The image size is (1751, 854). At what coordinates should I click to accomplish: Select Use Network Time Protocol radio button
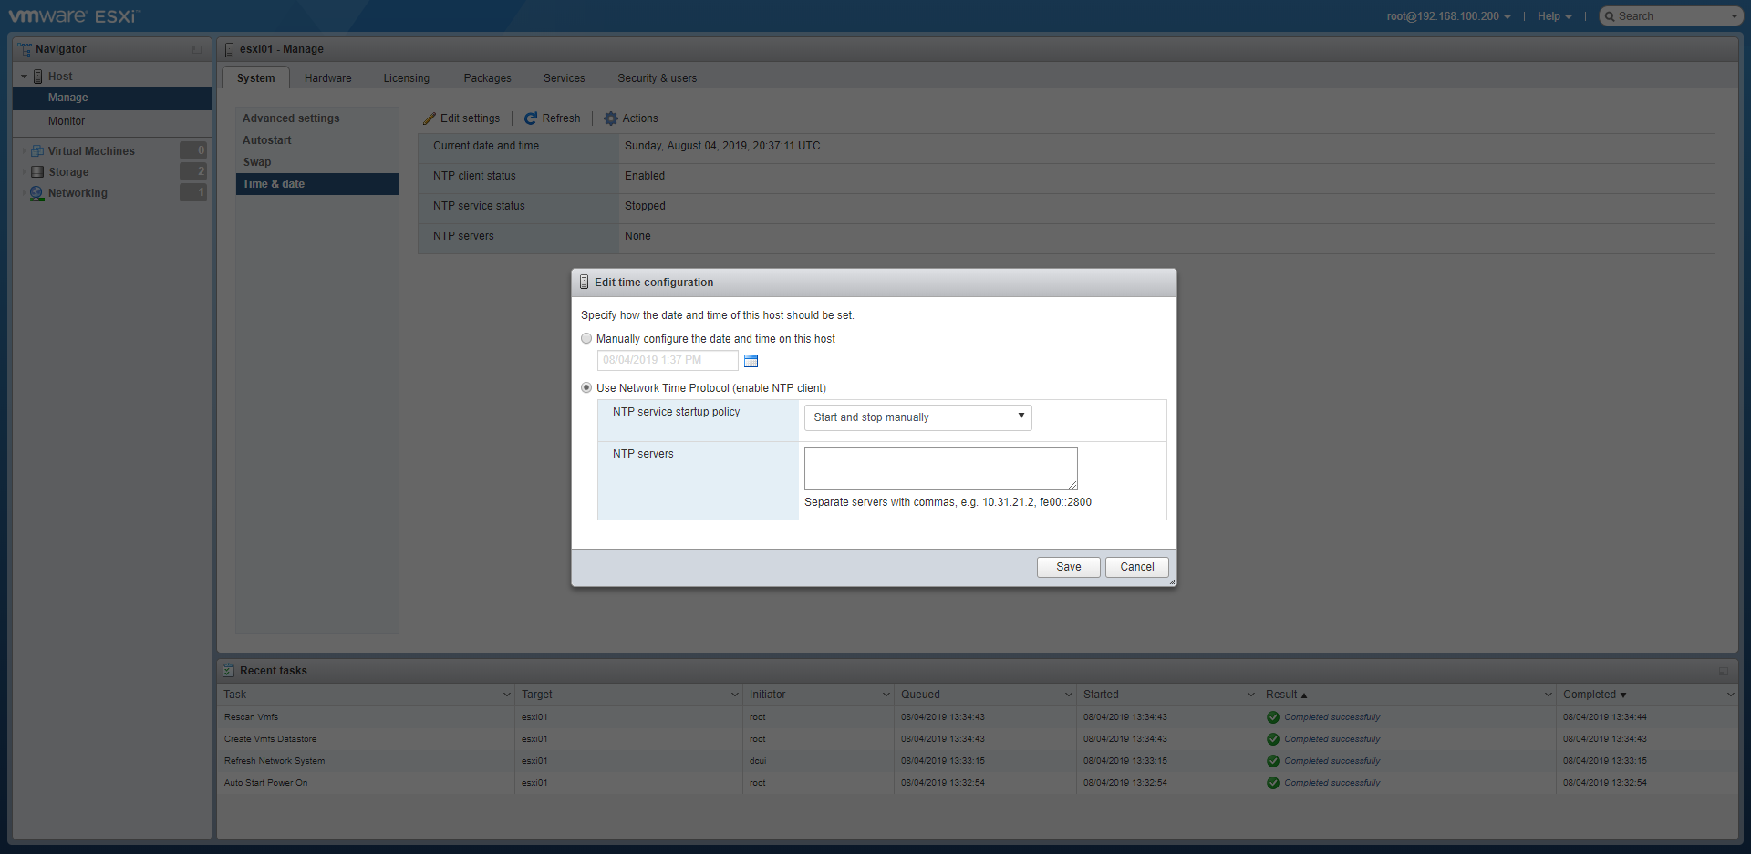586,388
